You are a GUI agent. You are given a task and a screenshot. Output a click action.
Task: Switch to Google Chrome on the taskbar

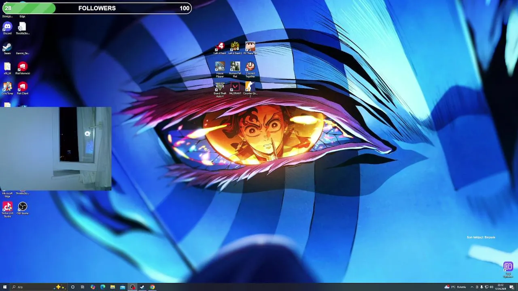[152, 287]
